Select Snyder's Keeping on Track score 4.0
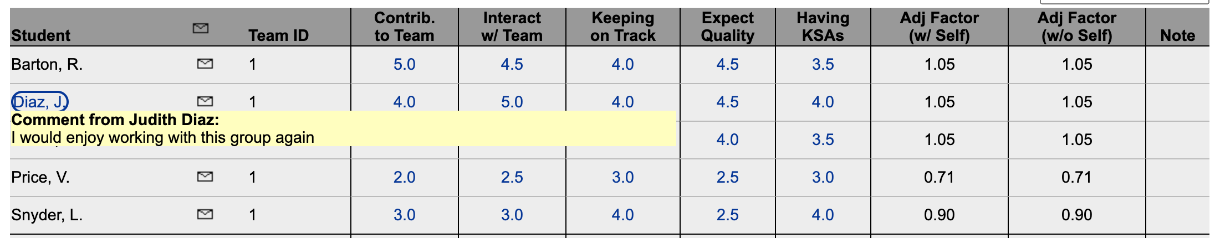This screenshot has height=238, width=1215. coord(622,215)
